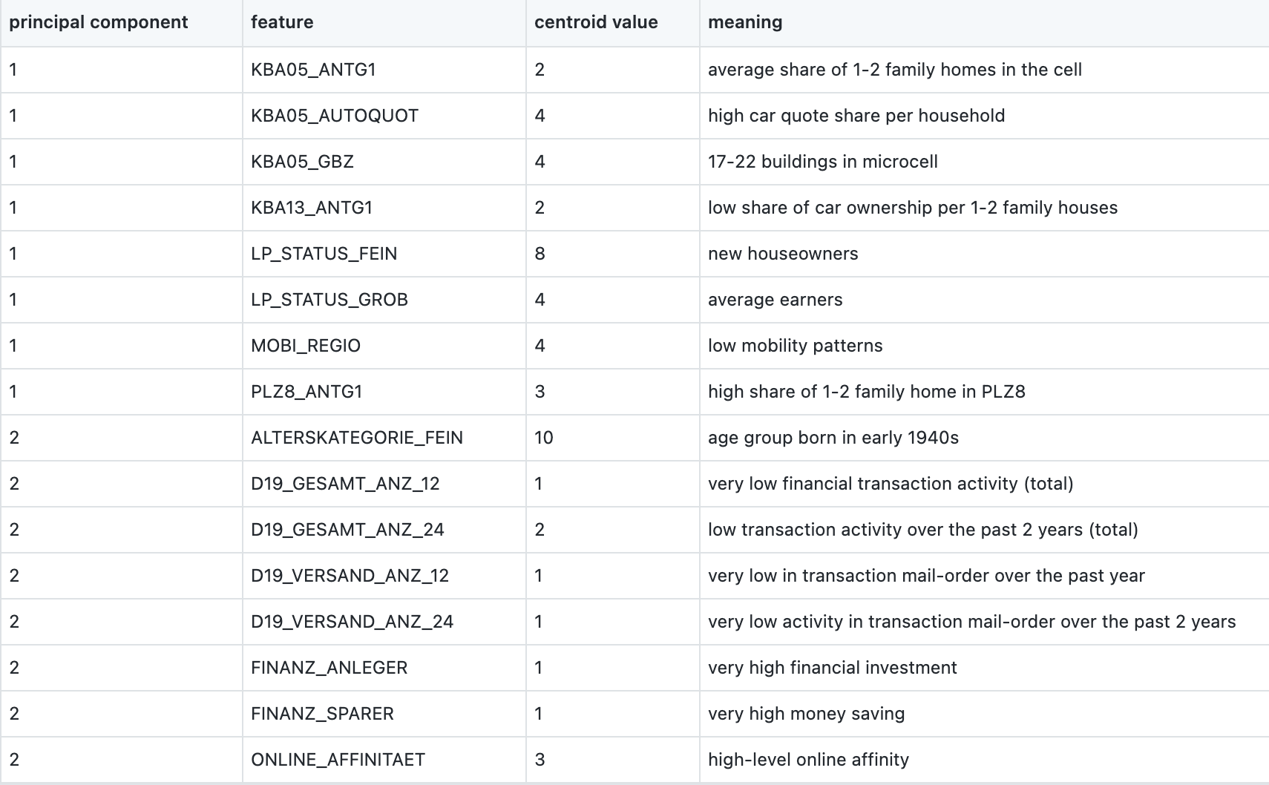Click the KBA05_GBZ feature cell

coord(302,162)
